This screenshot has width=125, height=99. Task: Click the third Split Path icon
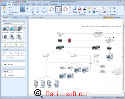pyautogui.click(x=16, y=53)
